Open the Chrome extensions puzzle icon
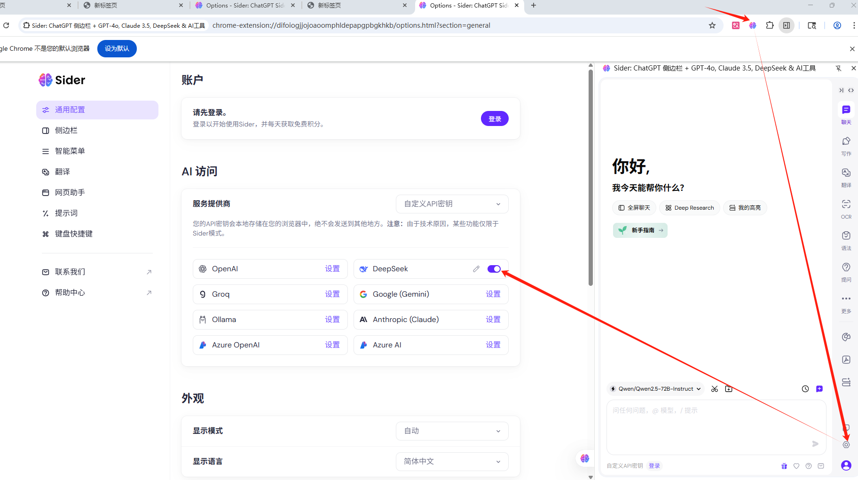The width and height of the screenshot is (858, 480). 770,25
